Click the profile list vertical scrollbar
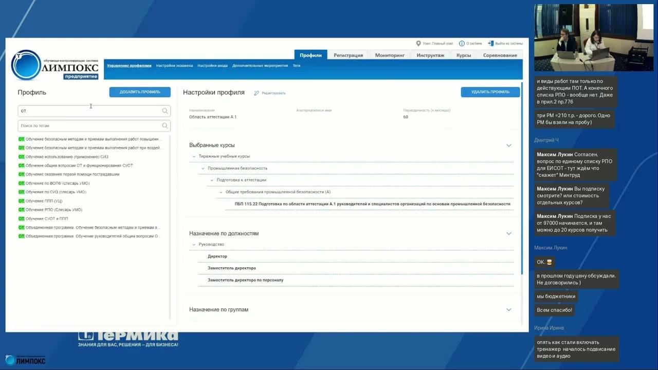 [x=170, y=226]
